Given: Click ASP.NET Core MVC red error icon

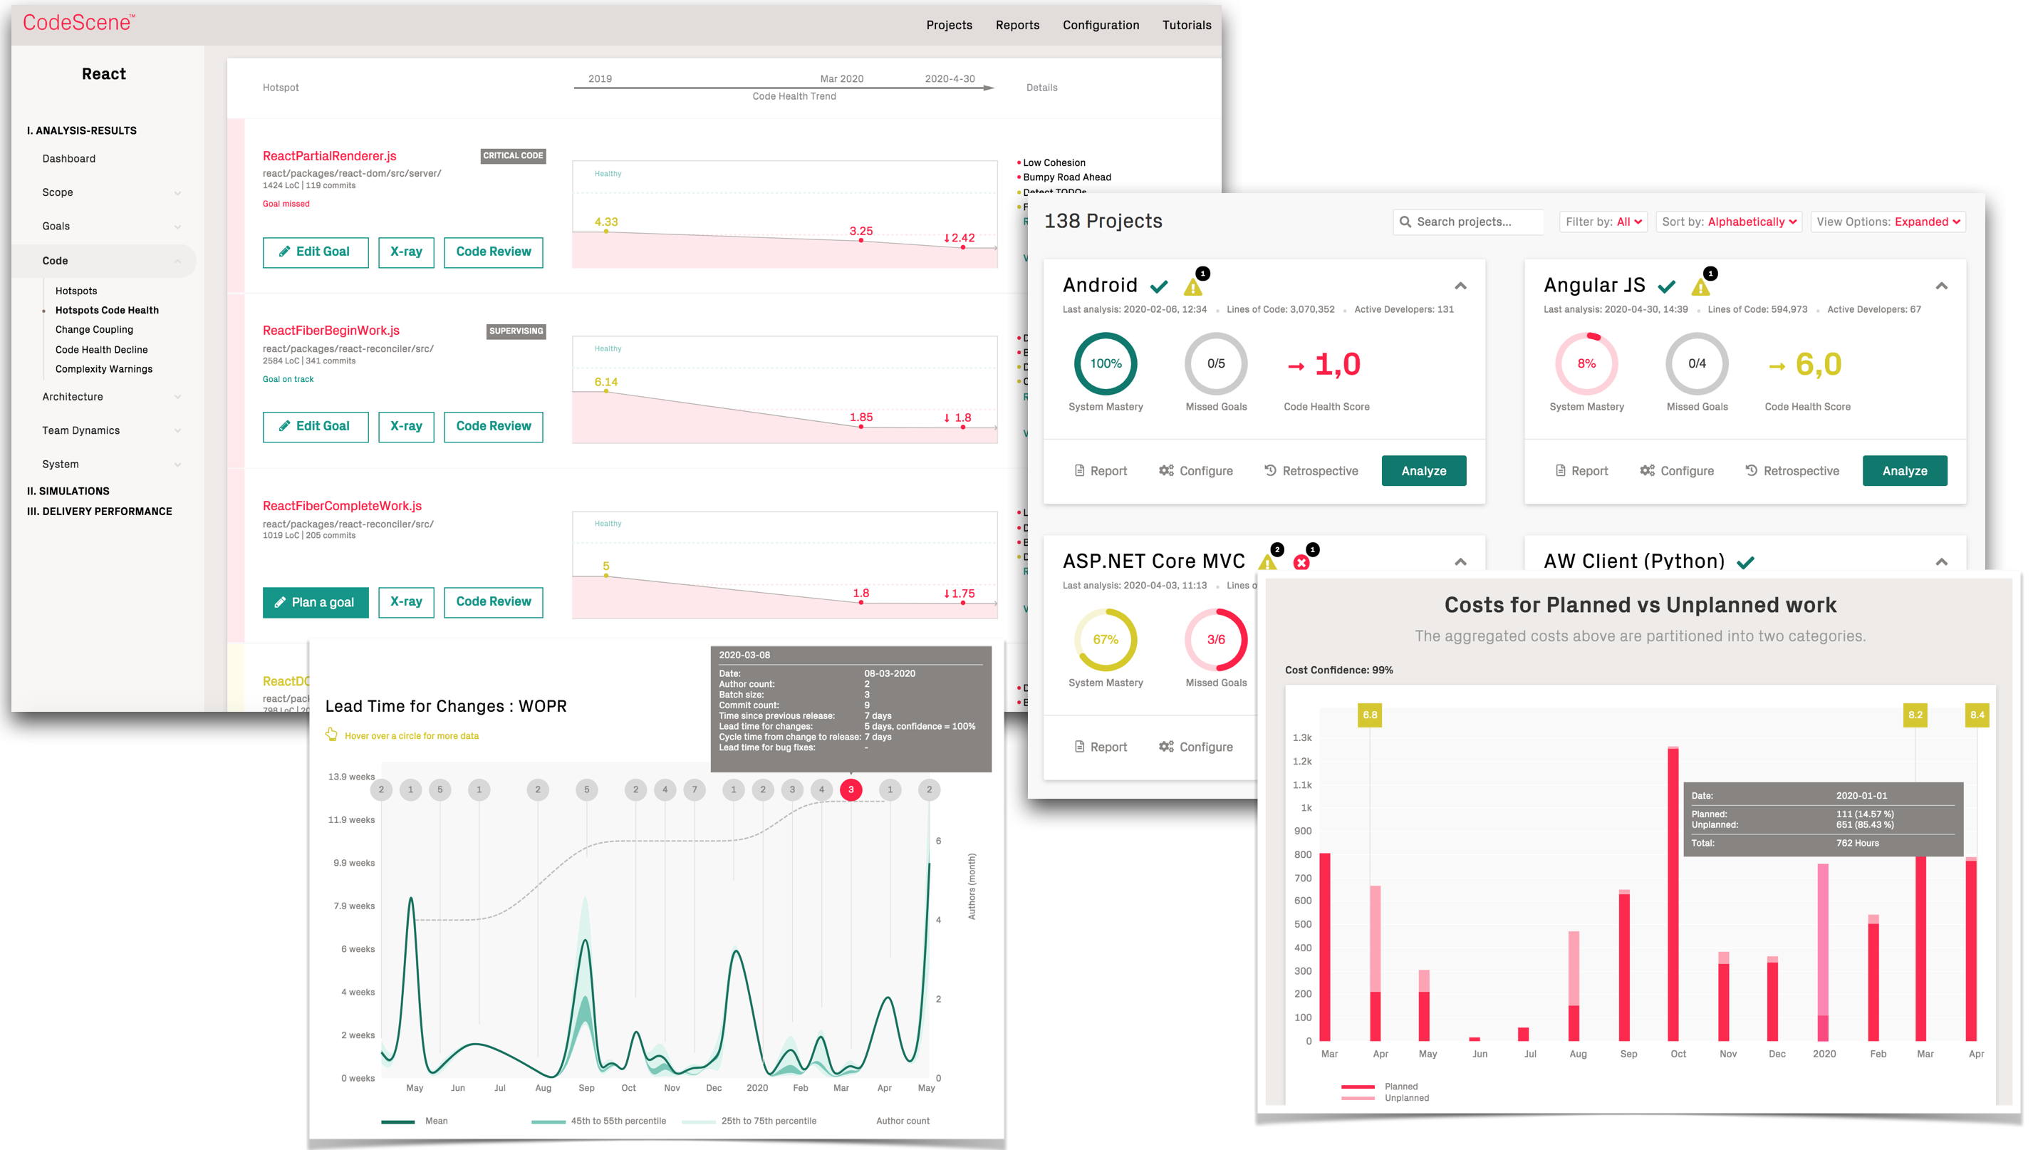Looking at the screenshot, I should click(x=1301, y=562).
